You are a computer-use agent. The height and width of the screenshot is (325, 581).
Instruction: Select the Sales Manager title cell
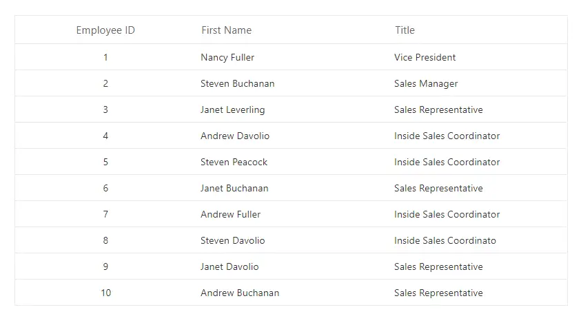coord(426,84)
